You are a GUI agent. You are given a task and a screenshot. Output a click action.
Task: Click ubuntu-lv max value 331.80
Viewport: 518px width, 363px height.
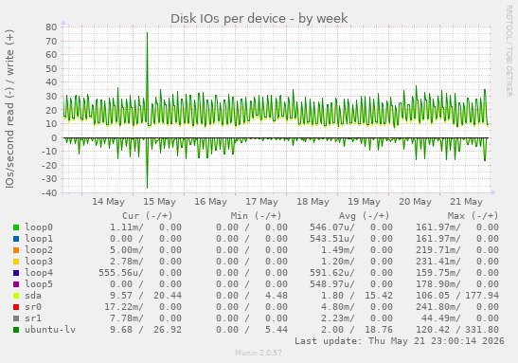click(x=482, y=330)
